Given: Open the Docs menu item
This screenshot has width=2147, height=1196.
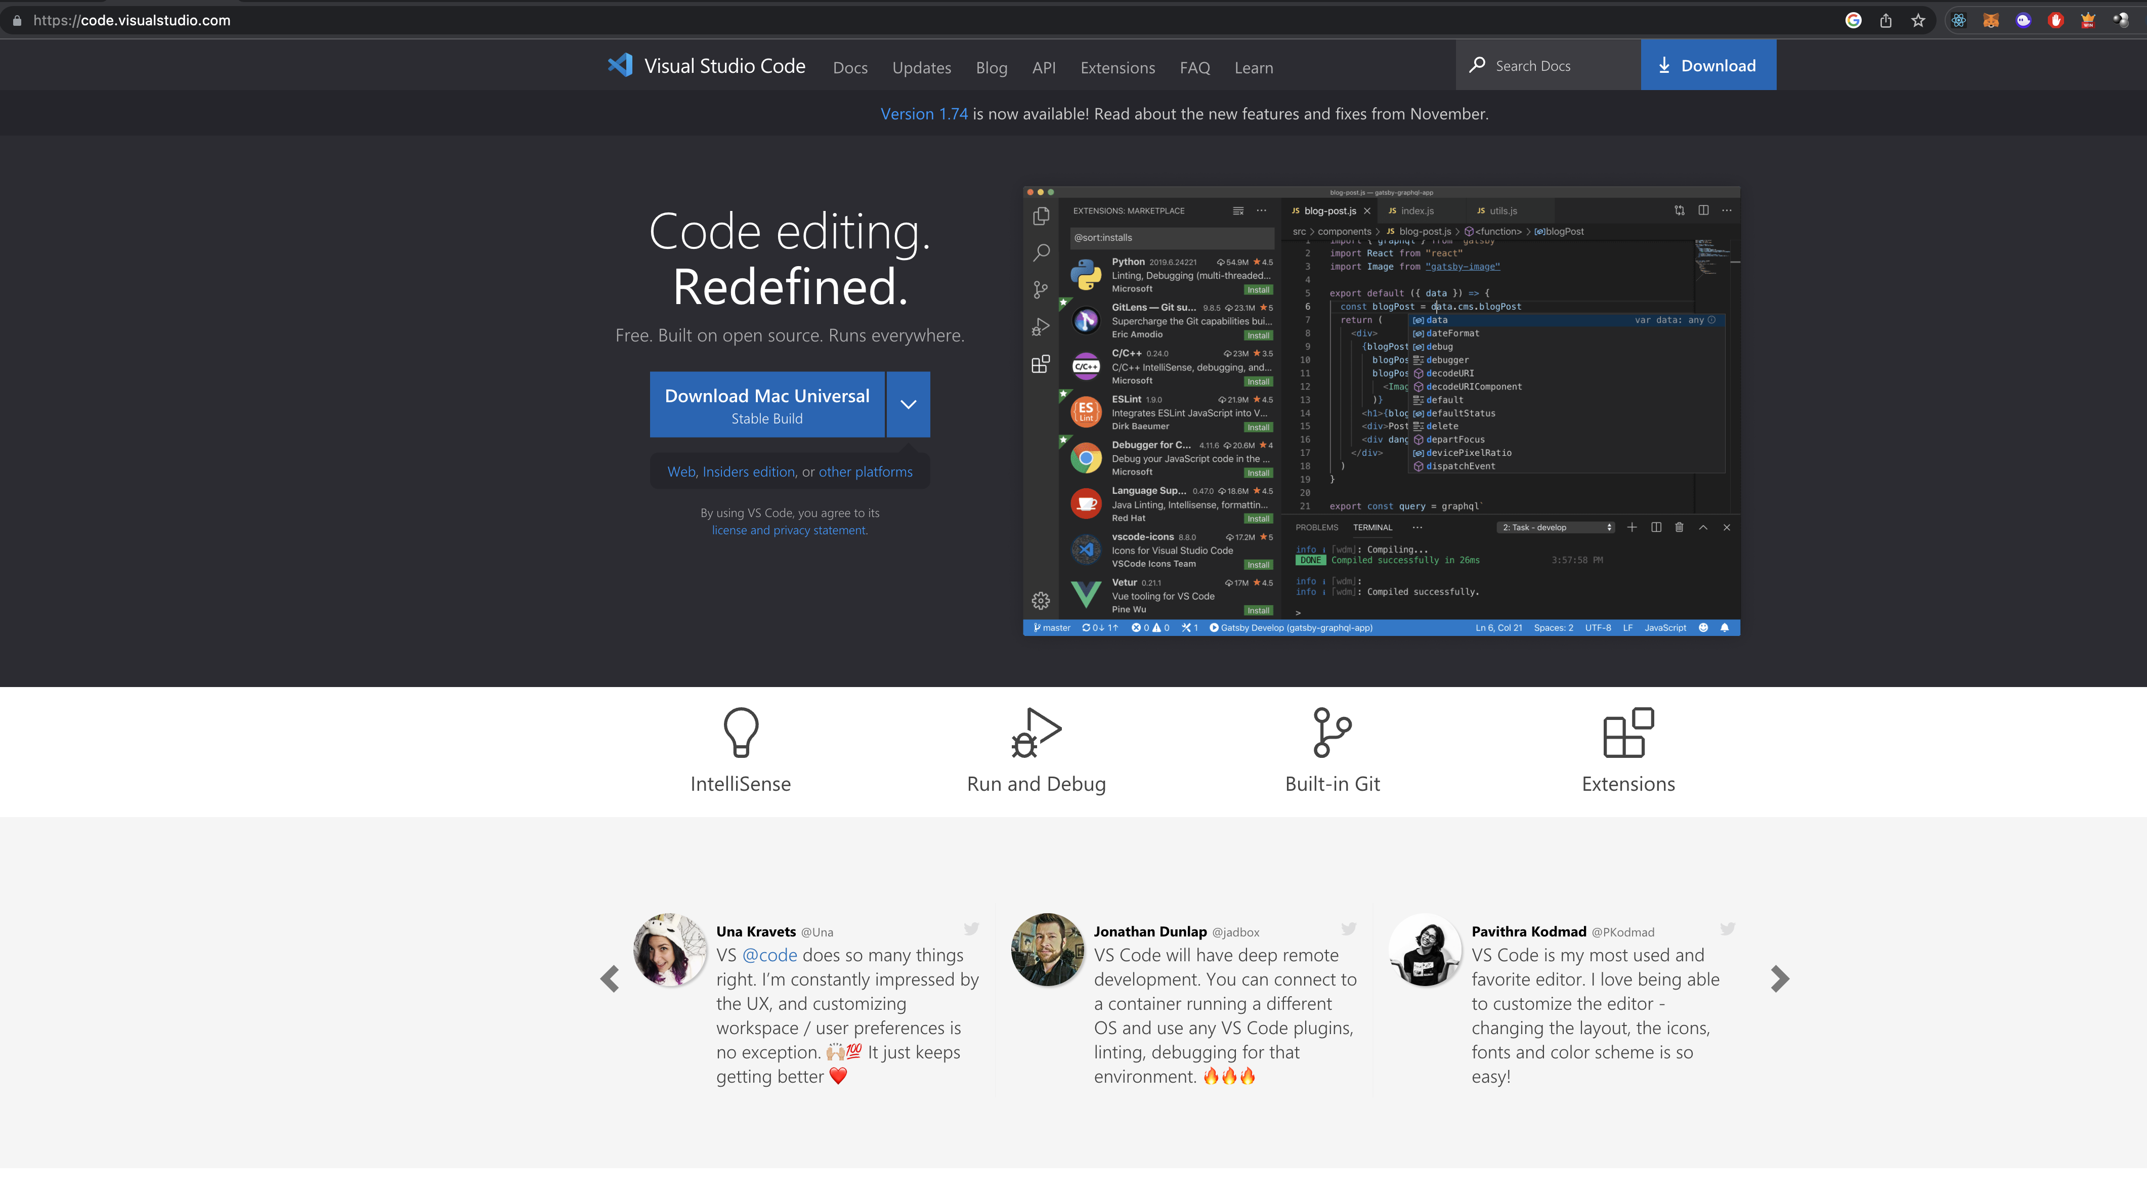Looking at the screenshot, I should pos(850,67).
